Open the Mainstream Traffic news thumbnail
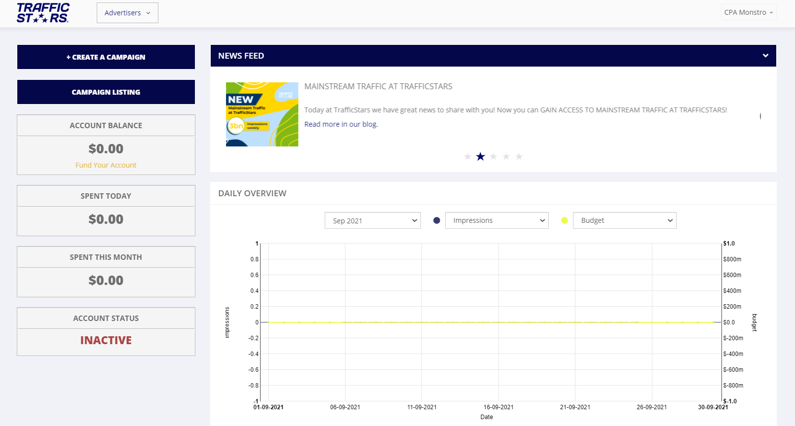Image resolution: width=795 pixels, height=426 pixels. tap(262, 114)
